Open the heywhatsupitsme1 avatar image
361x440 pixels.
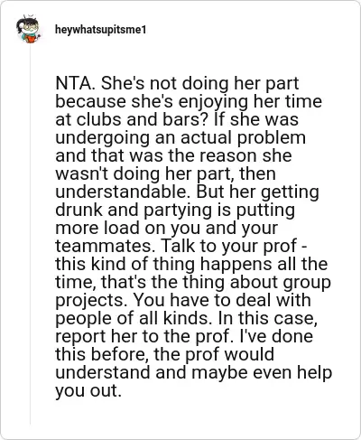click(x=28, y=30)
